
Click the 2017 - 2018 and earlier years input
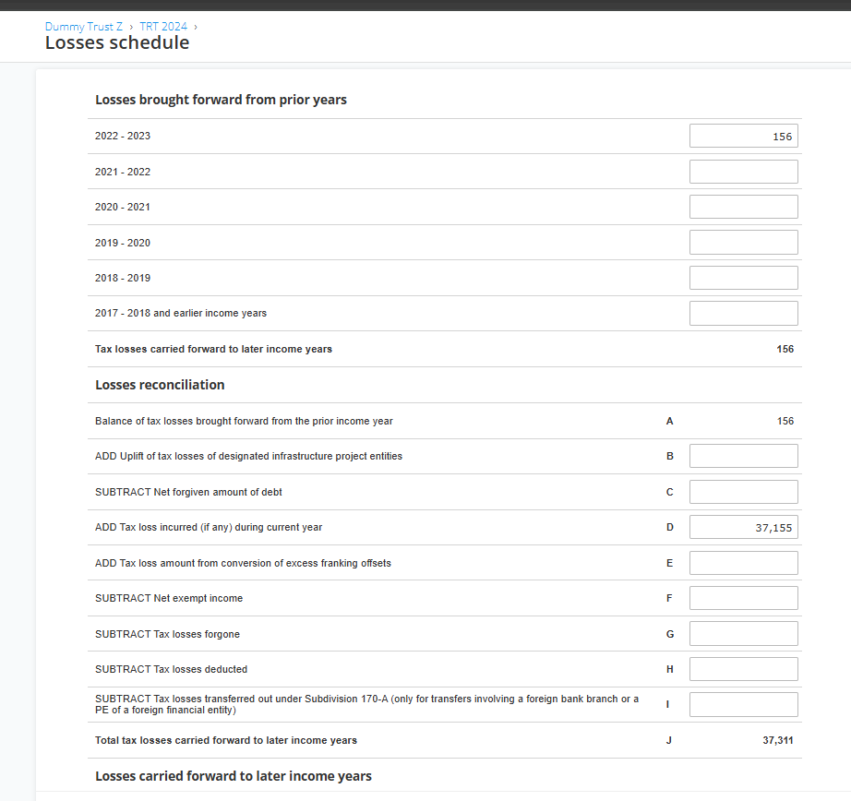coord(744,313)
